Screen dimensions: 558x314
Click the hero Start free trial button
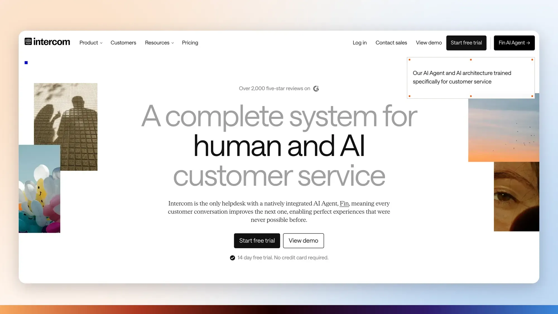tap(257, 241)
